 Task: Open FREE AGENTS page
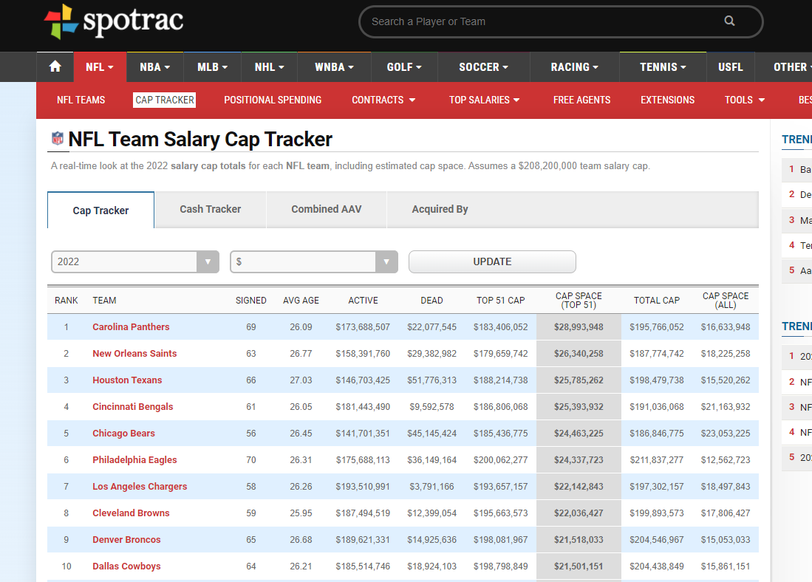coord(581,100)
